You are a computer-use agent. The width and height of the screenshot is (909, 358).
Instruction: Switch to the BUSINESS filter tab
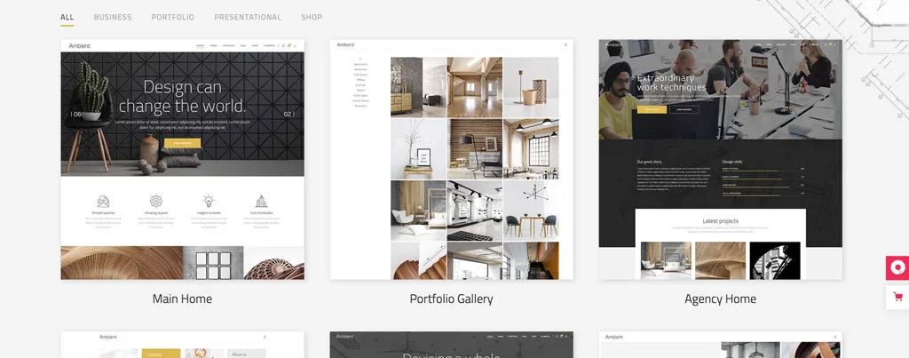click(x=113, y=17)
